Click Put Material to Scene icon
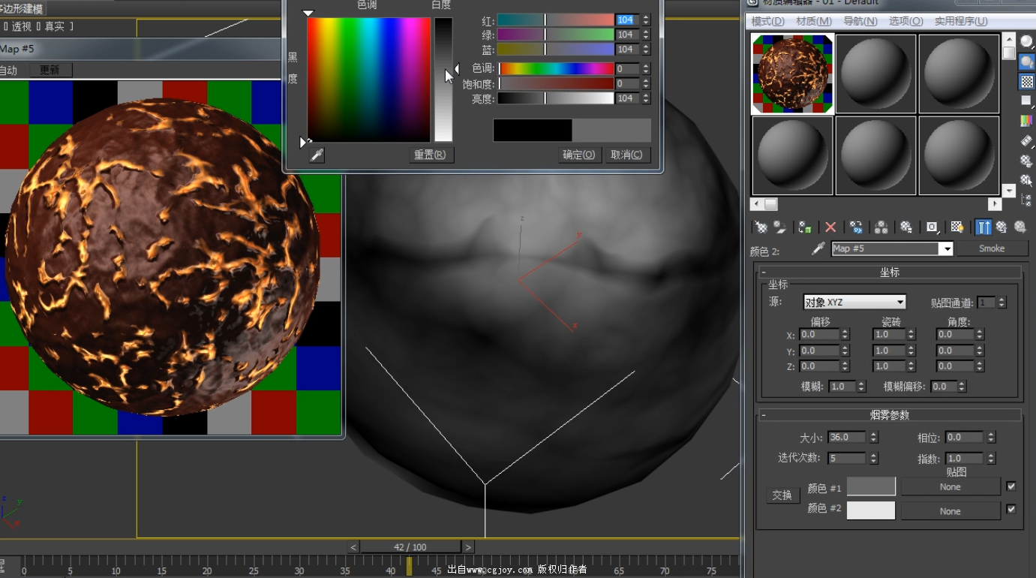The image size is (1036, 578). (780, 227)
